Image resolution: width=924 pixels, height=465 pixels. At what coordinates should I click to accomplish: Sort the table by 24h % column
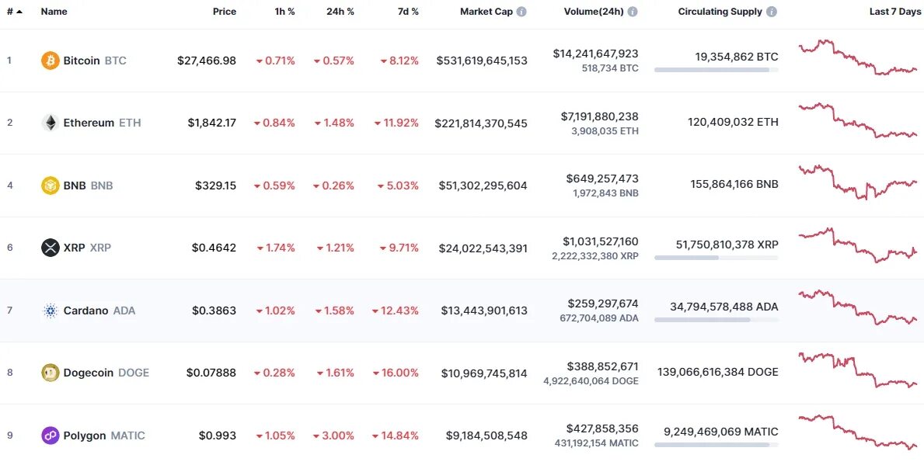click(x=340, y=12)
